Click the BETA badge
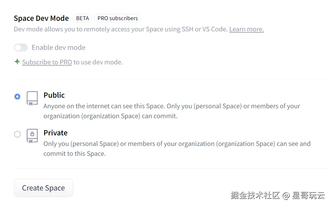 point(82,18)
